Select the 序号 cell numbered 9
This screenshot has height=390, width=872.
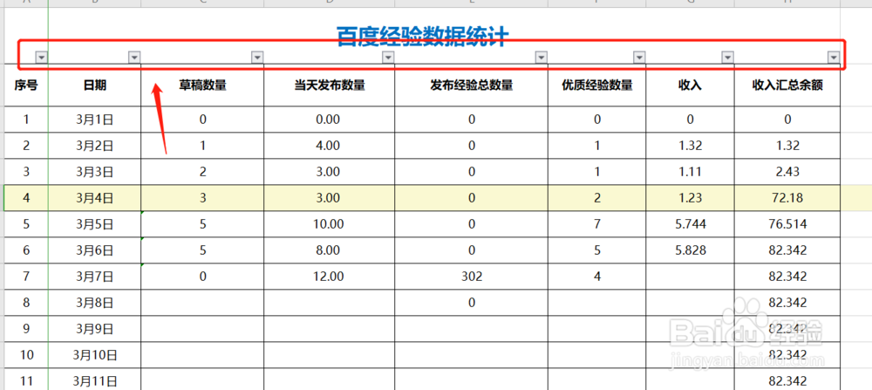point(26,329)
